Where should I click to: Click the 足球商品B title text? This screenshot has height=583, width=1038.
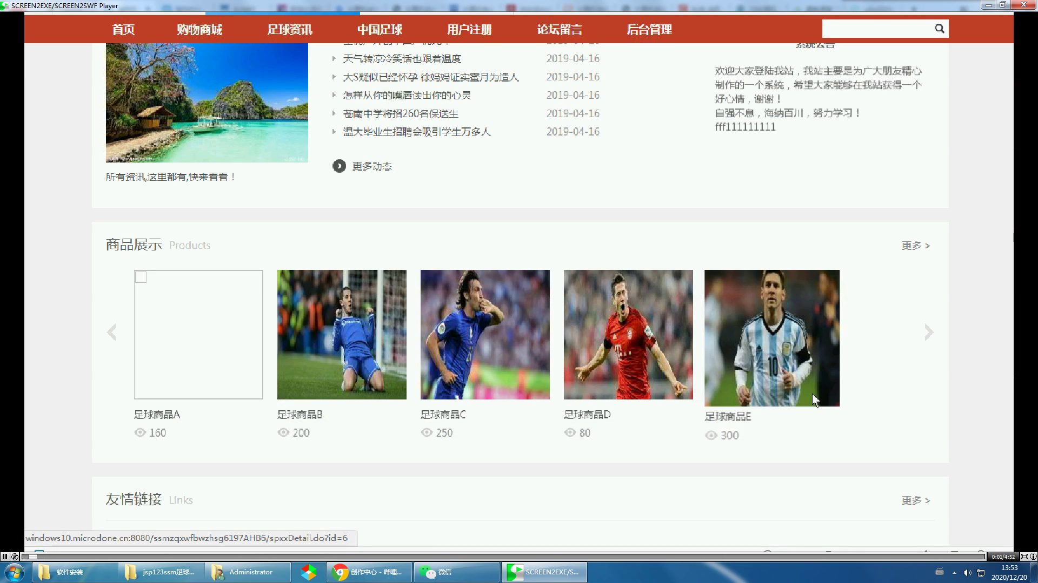point(300,415)
